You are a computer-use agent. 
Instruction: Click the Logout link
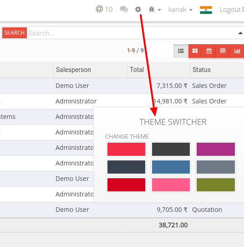pyautogui.click(x=232, y=10)
